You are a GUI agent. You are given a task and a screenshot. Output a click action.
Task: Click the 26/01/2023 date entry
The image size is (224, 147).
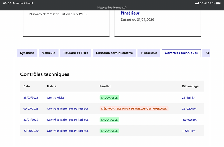pos(31,120)
